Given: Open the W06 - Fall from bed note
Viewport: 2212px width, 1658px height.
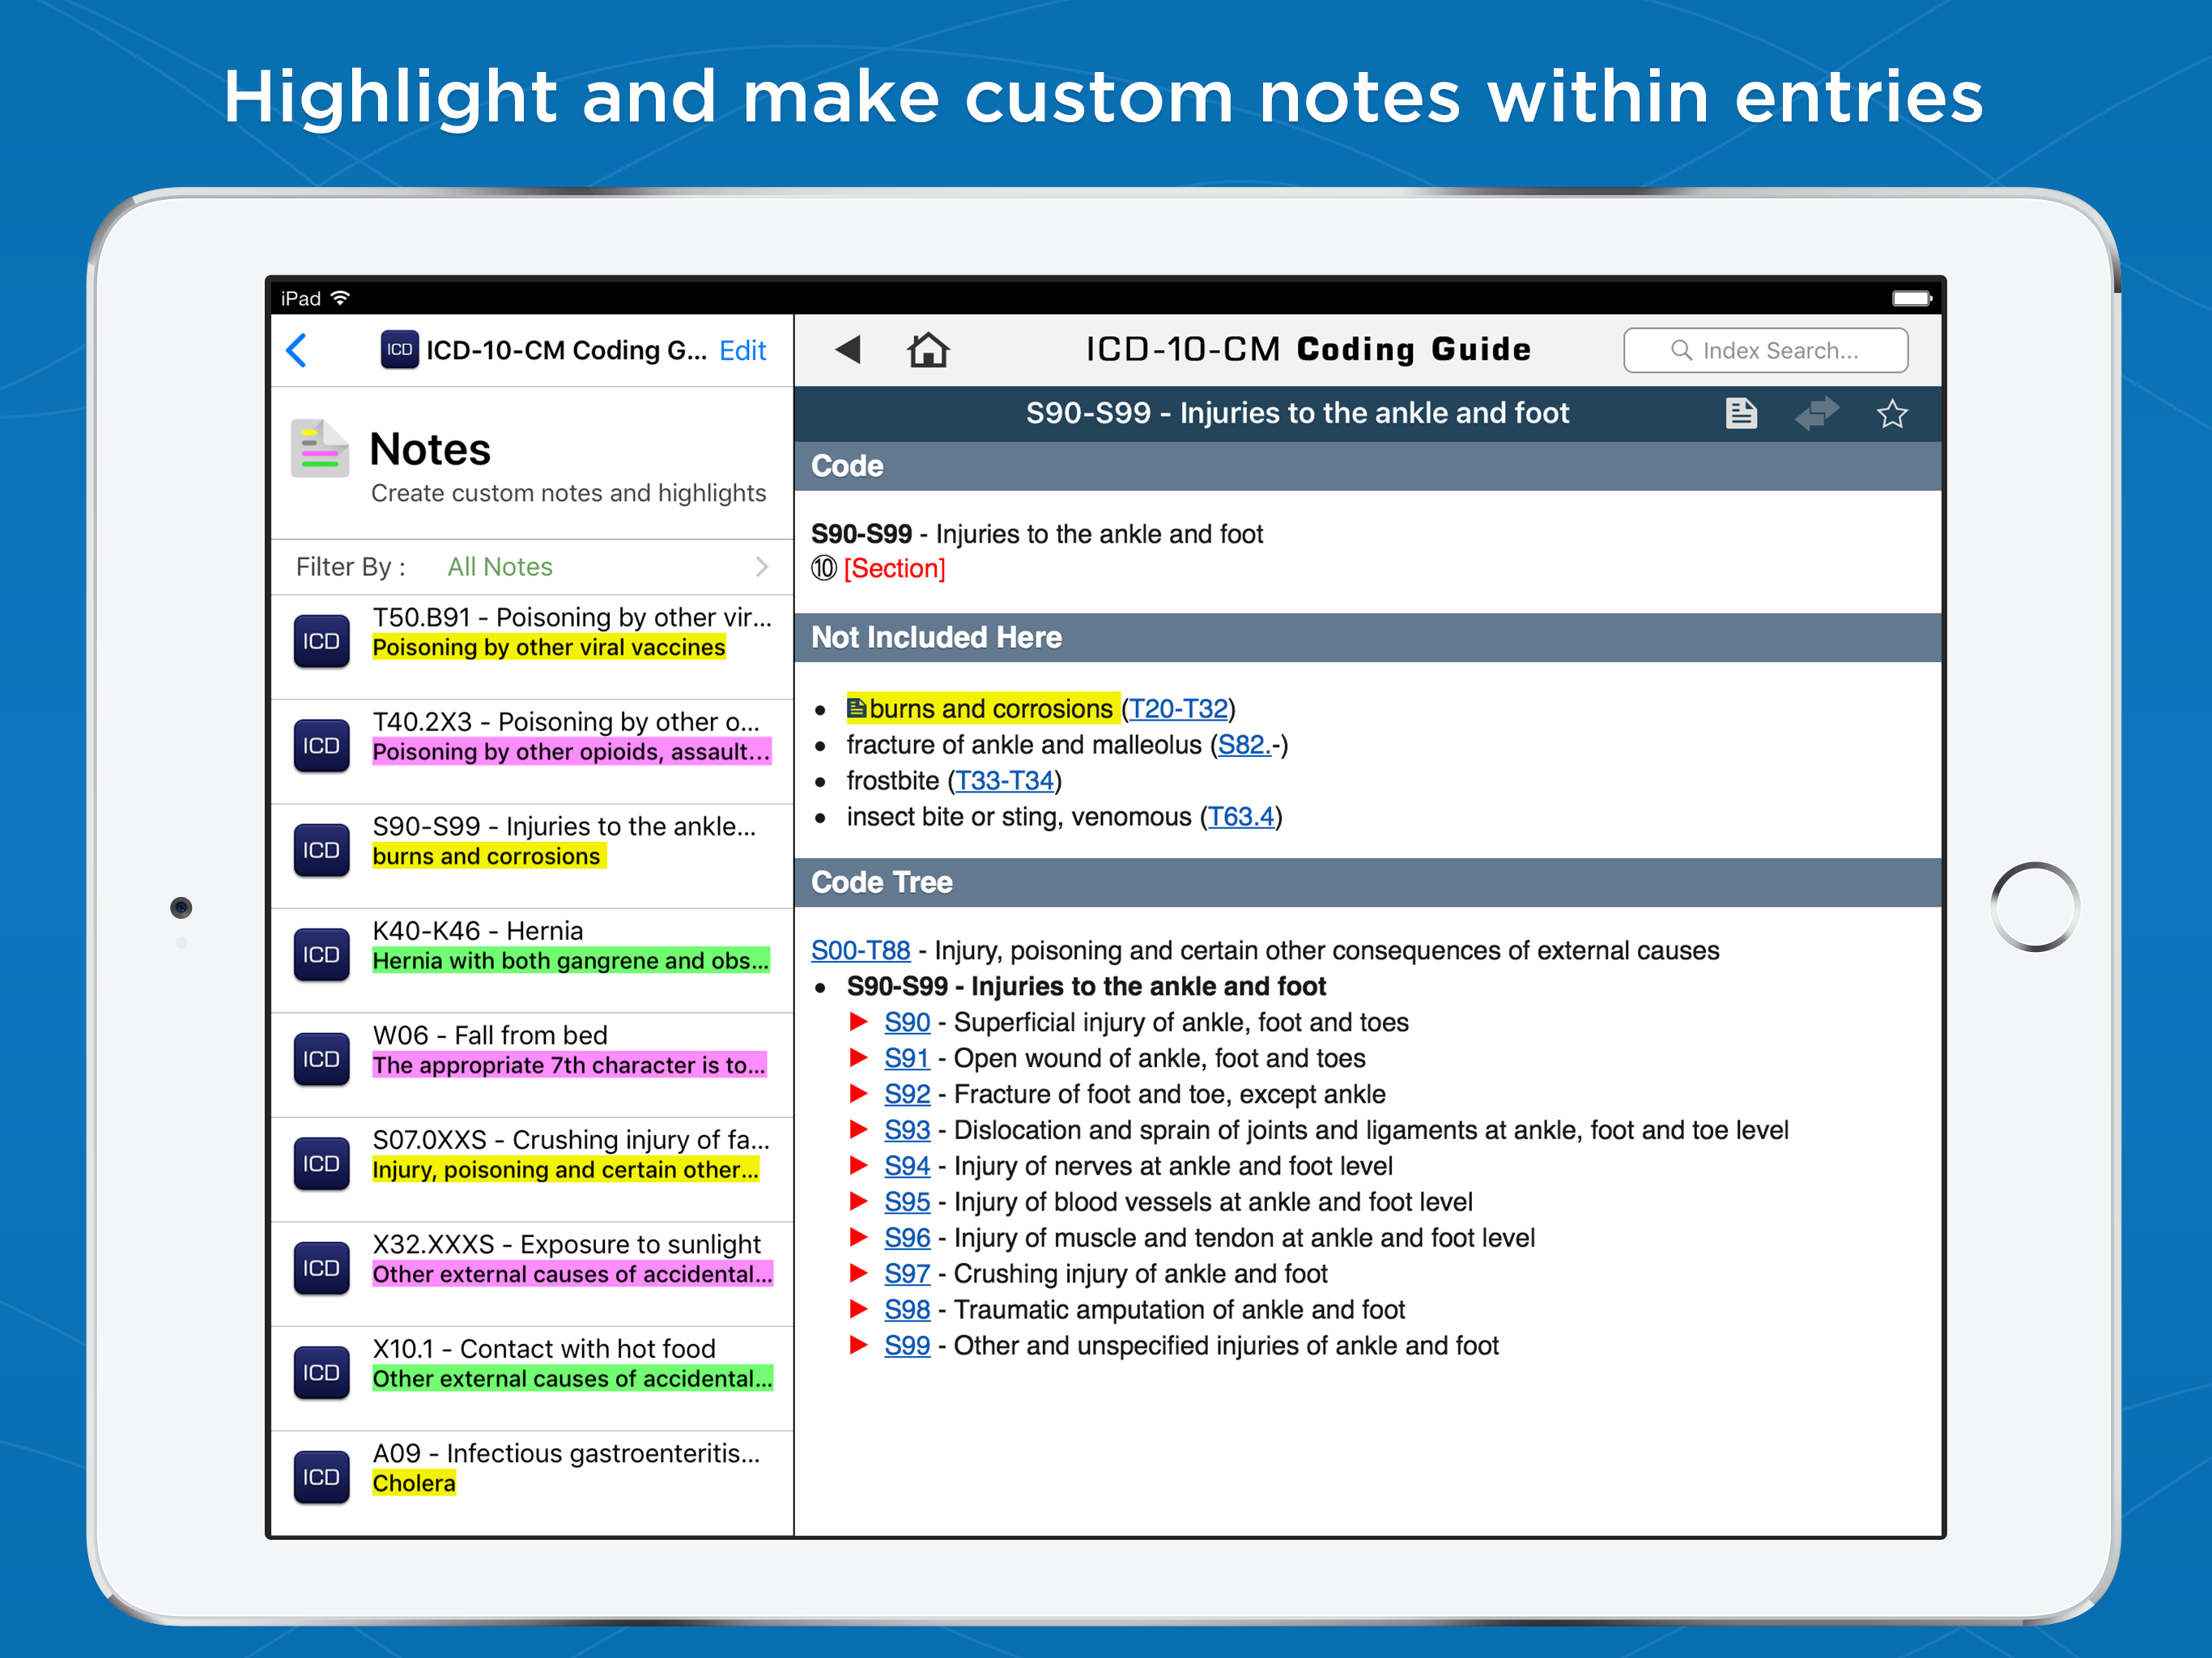Looking at the screenshot, I should coord(533,1064).
